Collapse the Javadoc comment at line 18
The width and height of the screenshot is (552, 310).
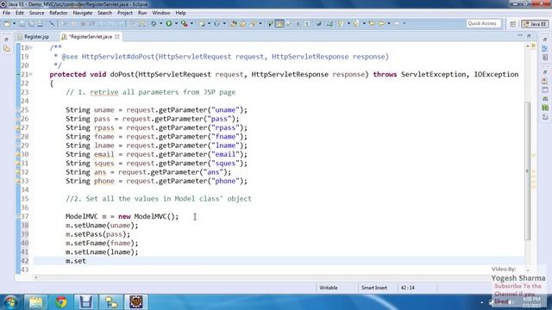(31, 48)
